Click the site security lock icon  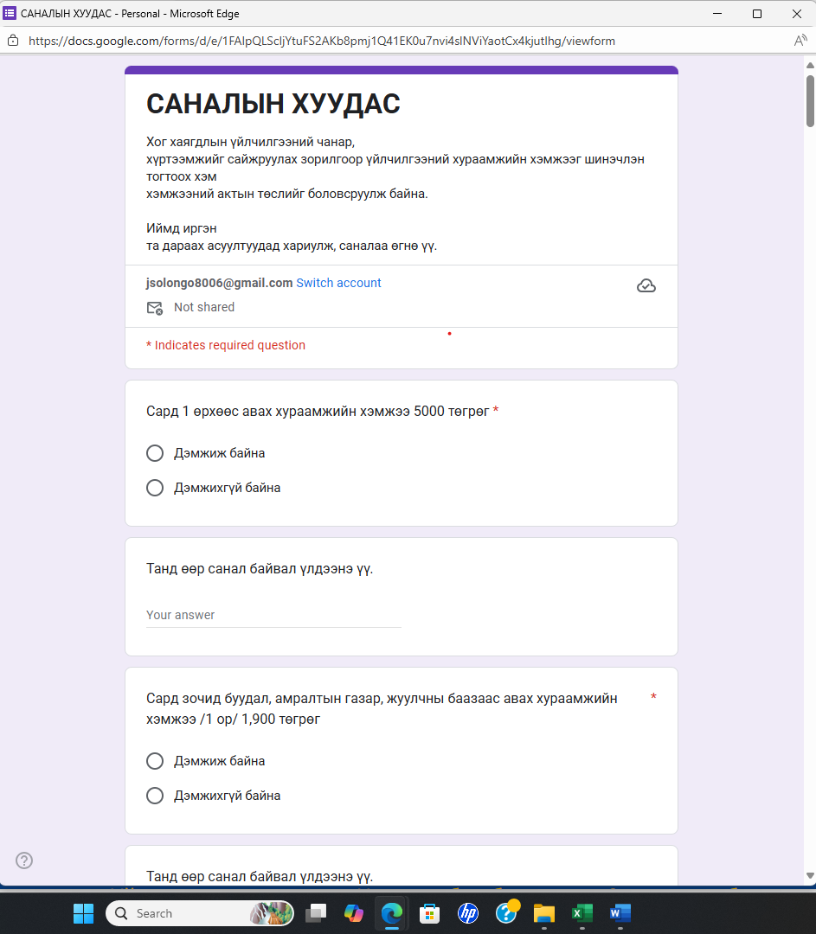click(12, 40)
